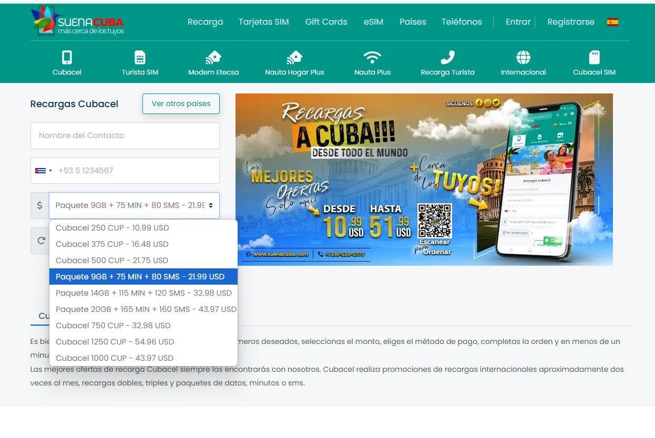Select Cubacel 1000 CUP - 43.97 USD
This screenshot has width=655, height=438.
click(x=144, y=358)
